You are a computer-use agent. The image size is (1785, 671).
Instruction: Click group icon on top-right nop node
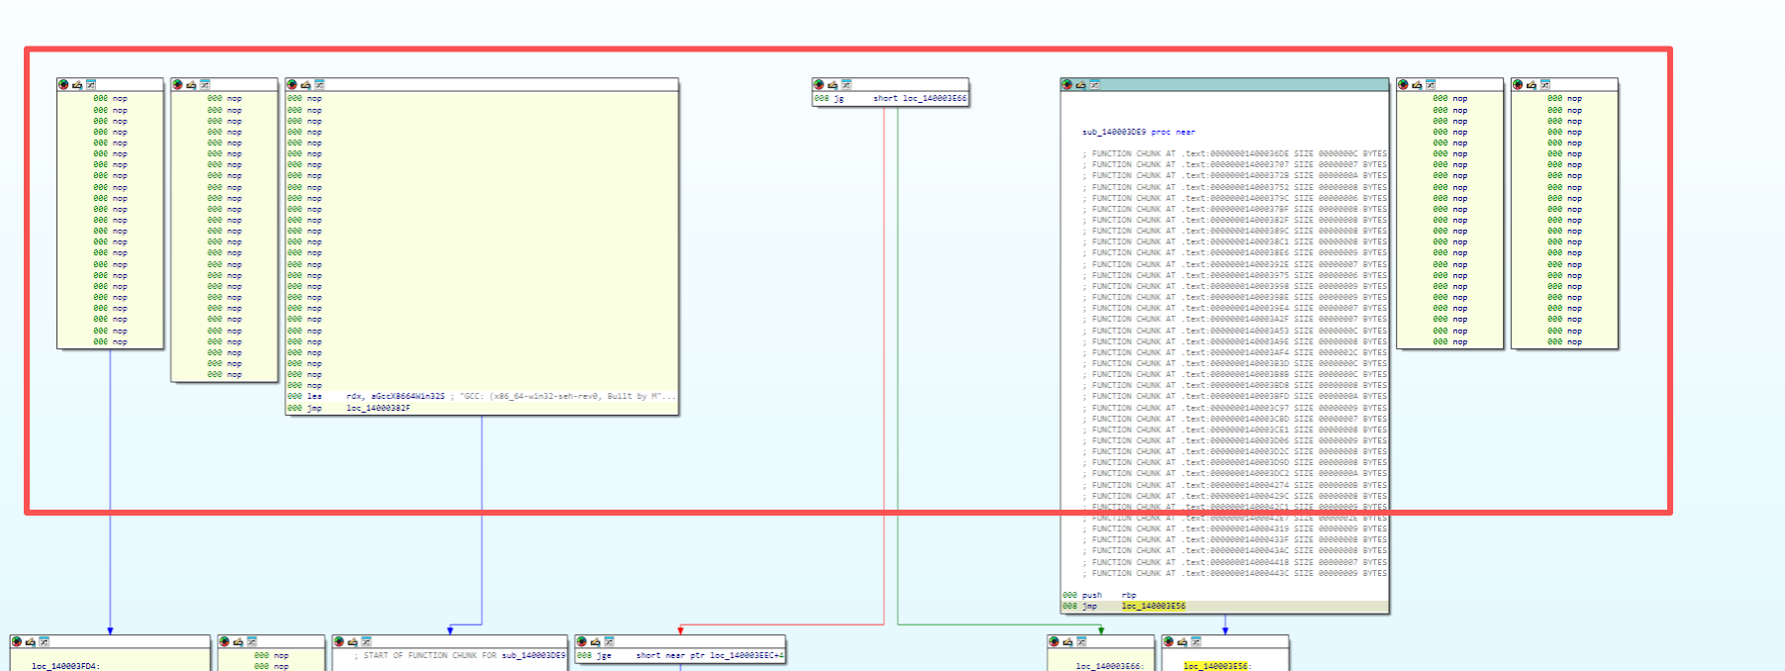click(1544, 85)
